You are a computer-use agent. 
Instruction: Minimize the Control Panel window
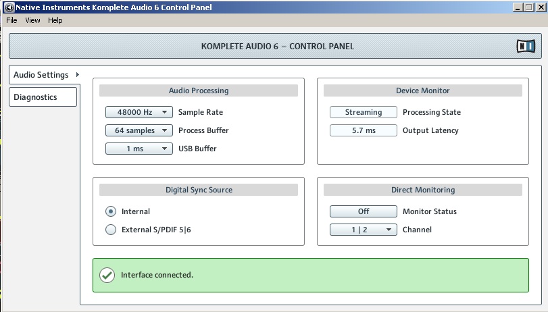518,7
